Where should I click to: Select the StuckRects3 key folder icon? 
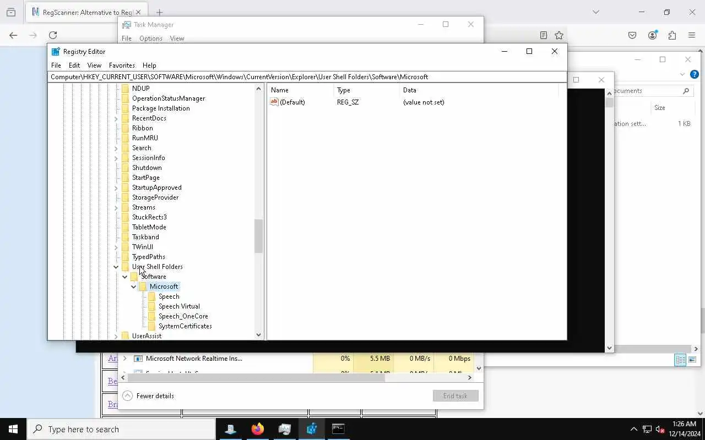click(x=125, y=217)
